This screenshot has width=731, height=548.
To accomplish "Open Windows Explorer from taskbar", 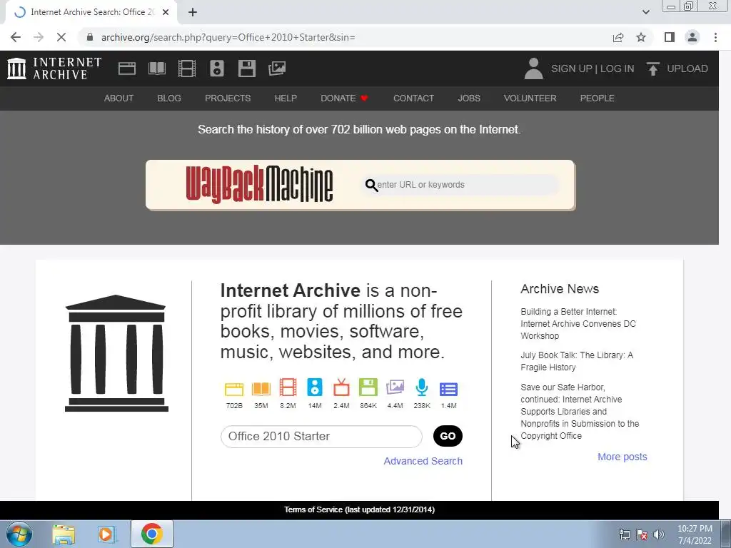I will (x=64, y=534).
